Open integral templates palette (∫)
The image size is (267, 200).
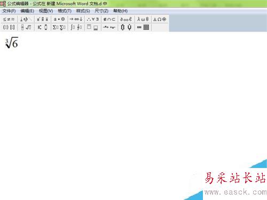click(76, 27)
